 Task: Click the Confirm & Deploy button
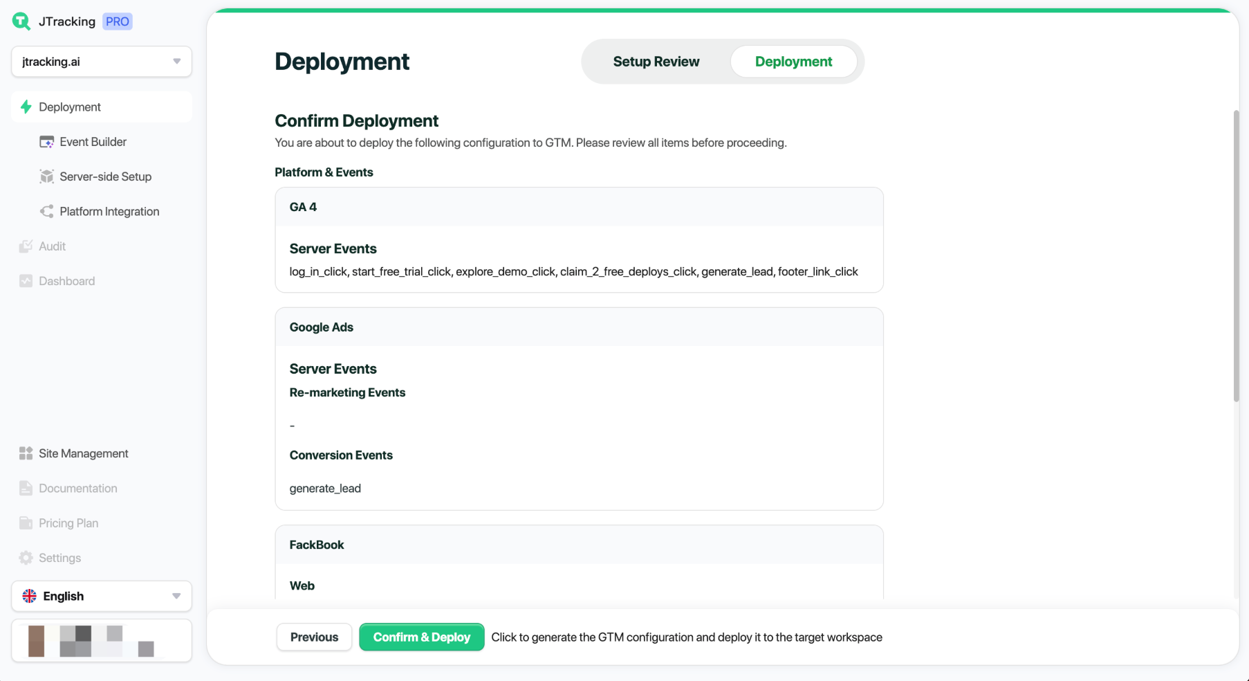coord(421,637)
